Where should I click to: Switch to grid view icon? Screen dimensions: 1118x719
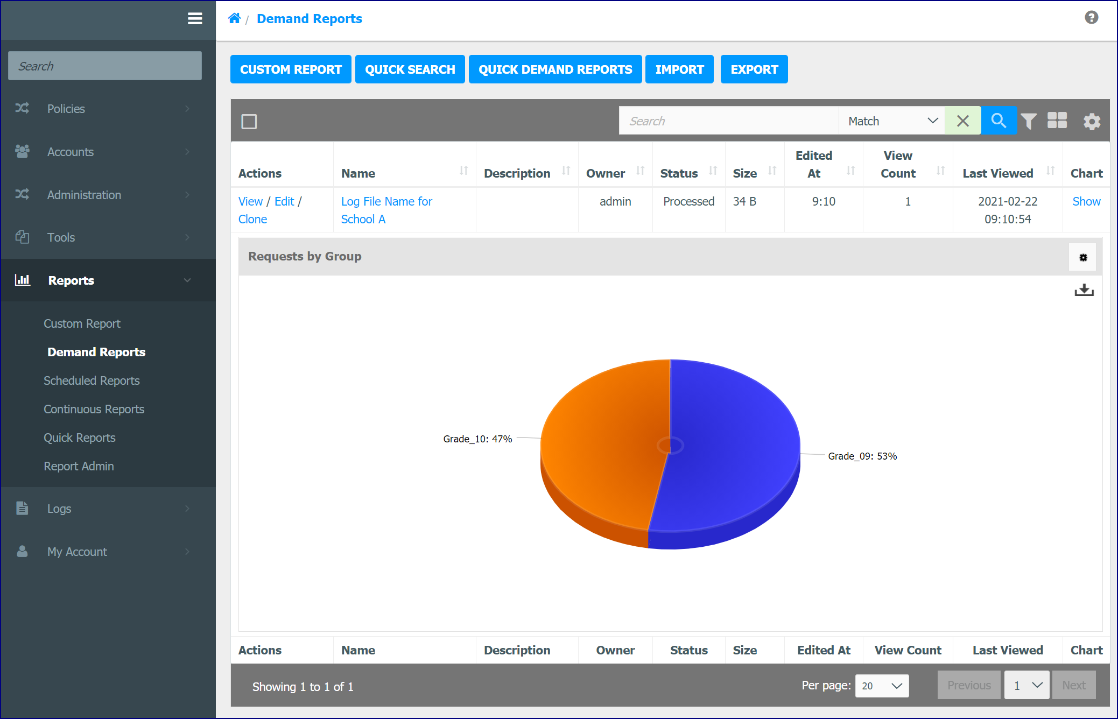[1057, 121]
